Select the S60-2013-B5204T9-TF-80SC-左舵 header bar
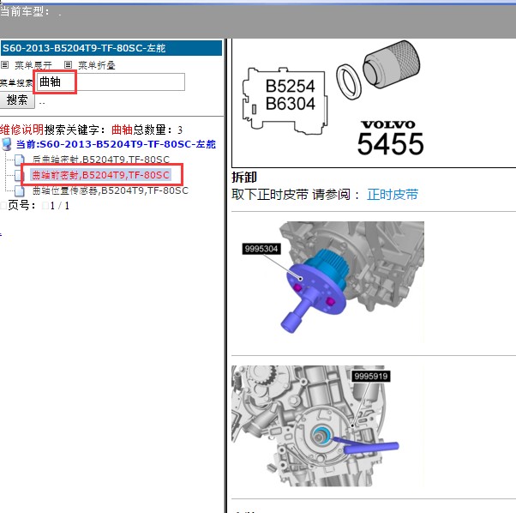 click(111, 48)
